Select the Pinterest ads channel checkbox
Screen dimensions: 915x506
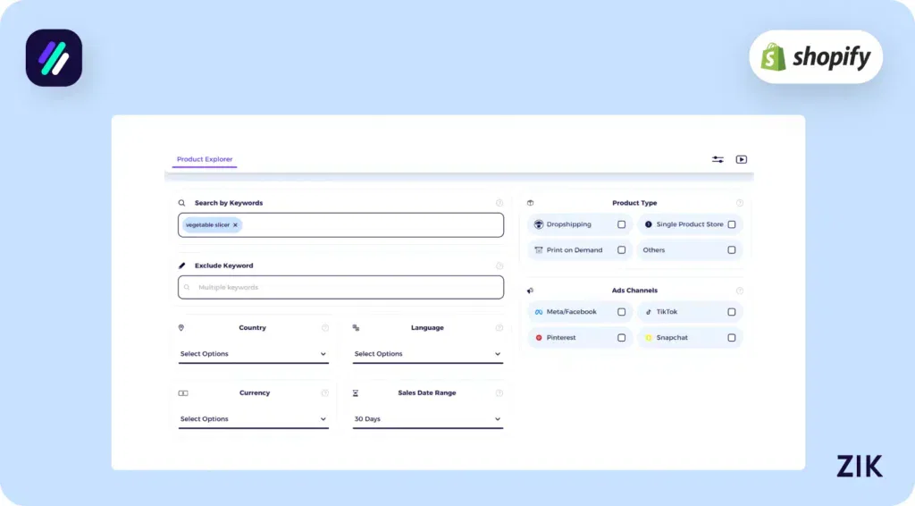(622, 338)
